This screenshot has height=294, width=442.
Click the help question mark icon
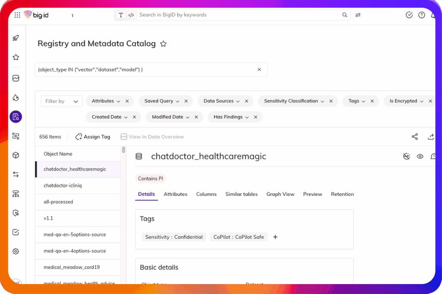click(x=422, y=15)
